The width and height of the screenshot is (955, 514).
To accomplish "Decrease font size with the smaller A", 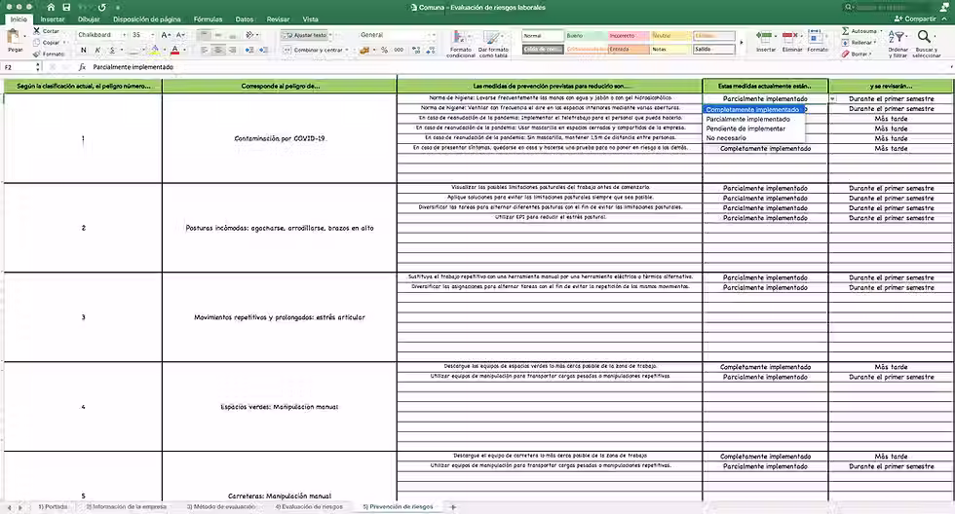I will 179,35.
